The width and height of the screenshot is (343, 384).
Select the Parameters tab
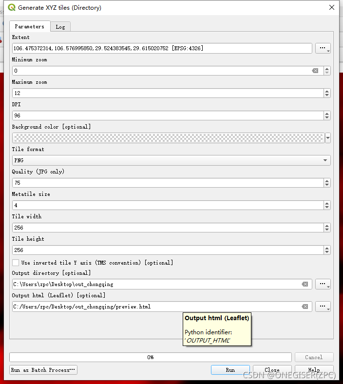coord(30,26)
